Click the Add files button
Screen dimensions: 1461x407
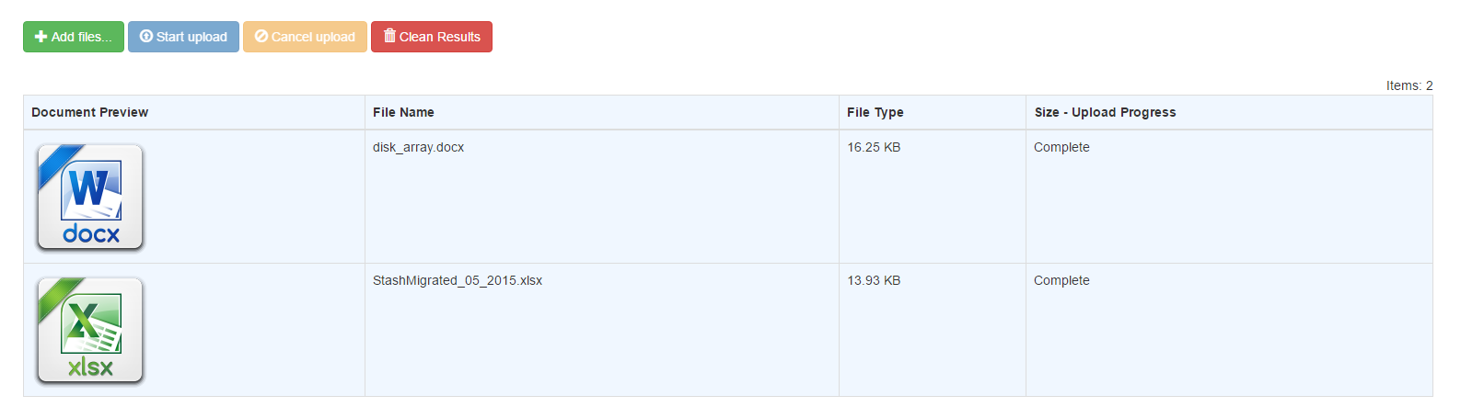pos(74,37)
